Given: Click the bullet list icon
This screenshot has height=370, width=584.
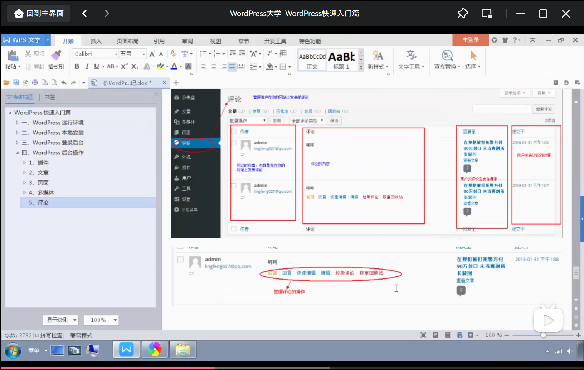Looking at the screenshot, I should click(x=203, y=54).
